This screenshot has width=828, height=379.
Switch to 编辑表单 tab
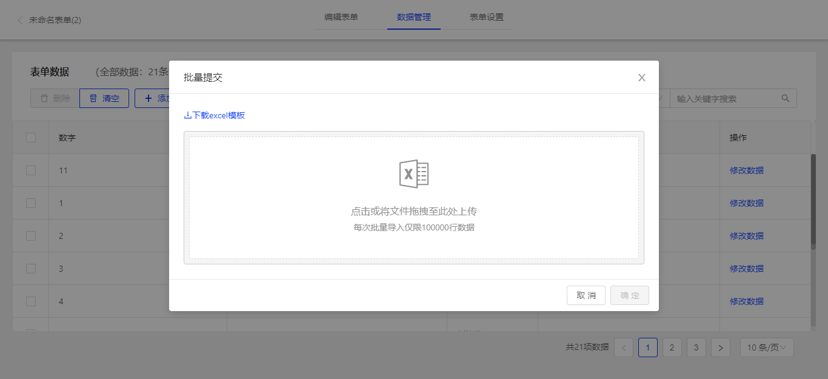[341, 17]
